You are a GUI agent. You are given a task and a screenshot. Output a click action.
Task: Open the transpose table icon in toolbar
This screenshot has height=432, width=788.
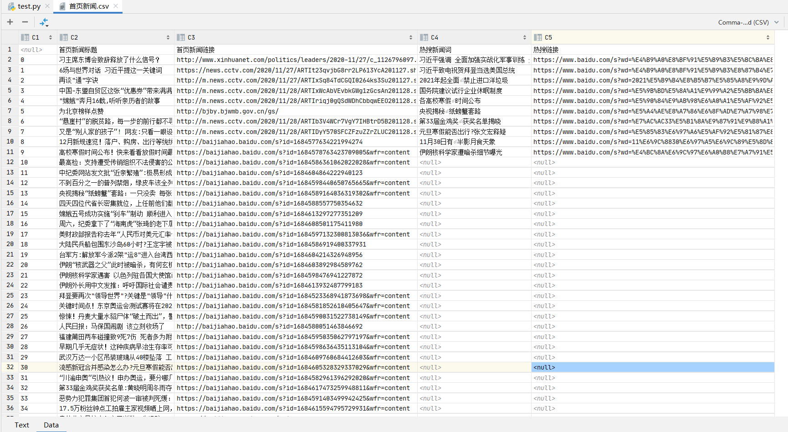pos(44,22)
